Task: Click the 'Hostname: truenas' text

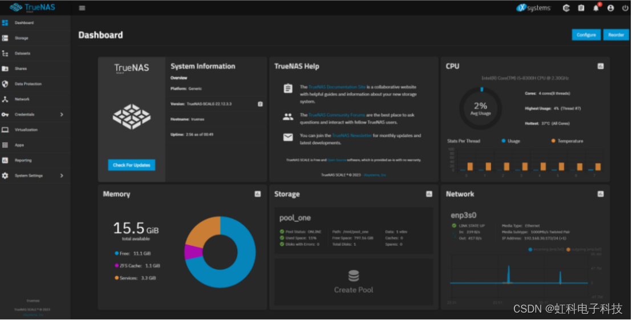Action: coord(188,119)
